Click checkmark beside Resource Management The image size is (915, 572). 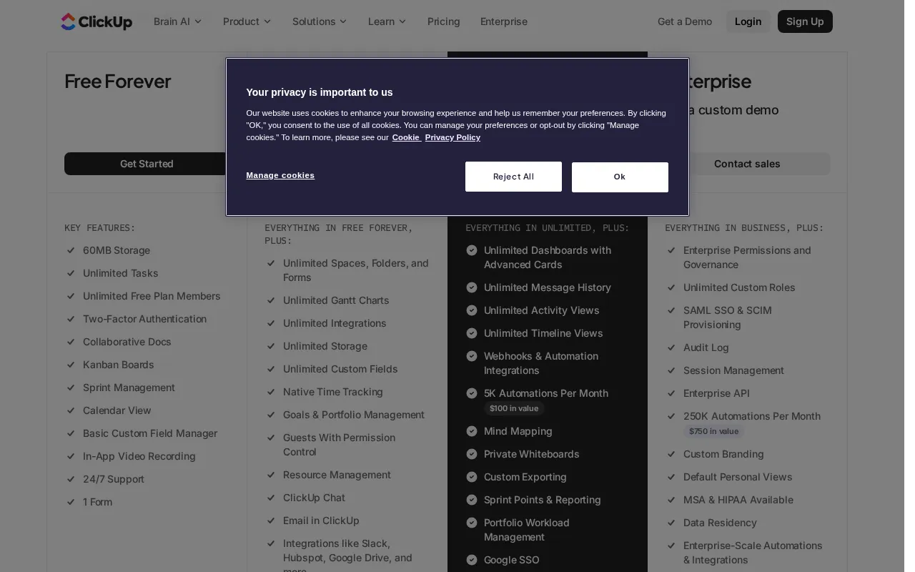point(271,475)
